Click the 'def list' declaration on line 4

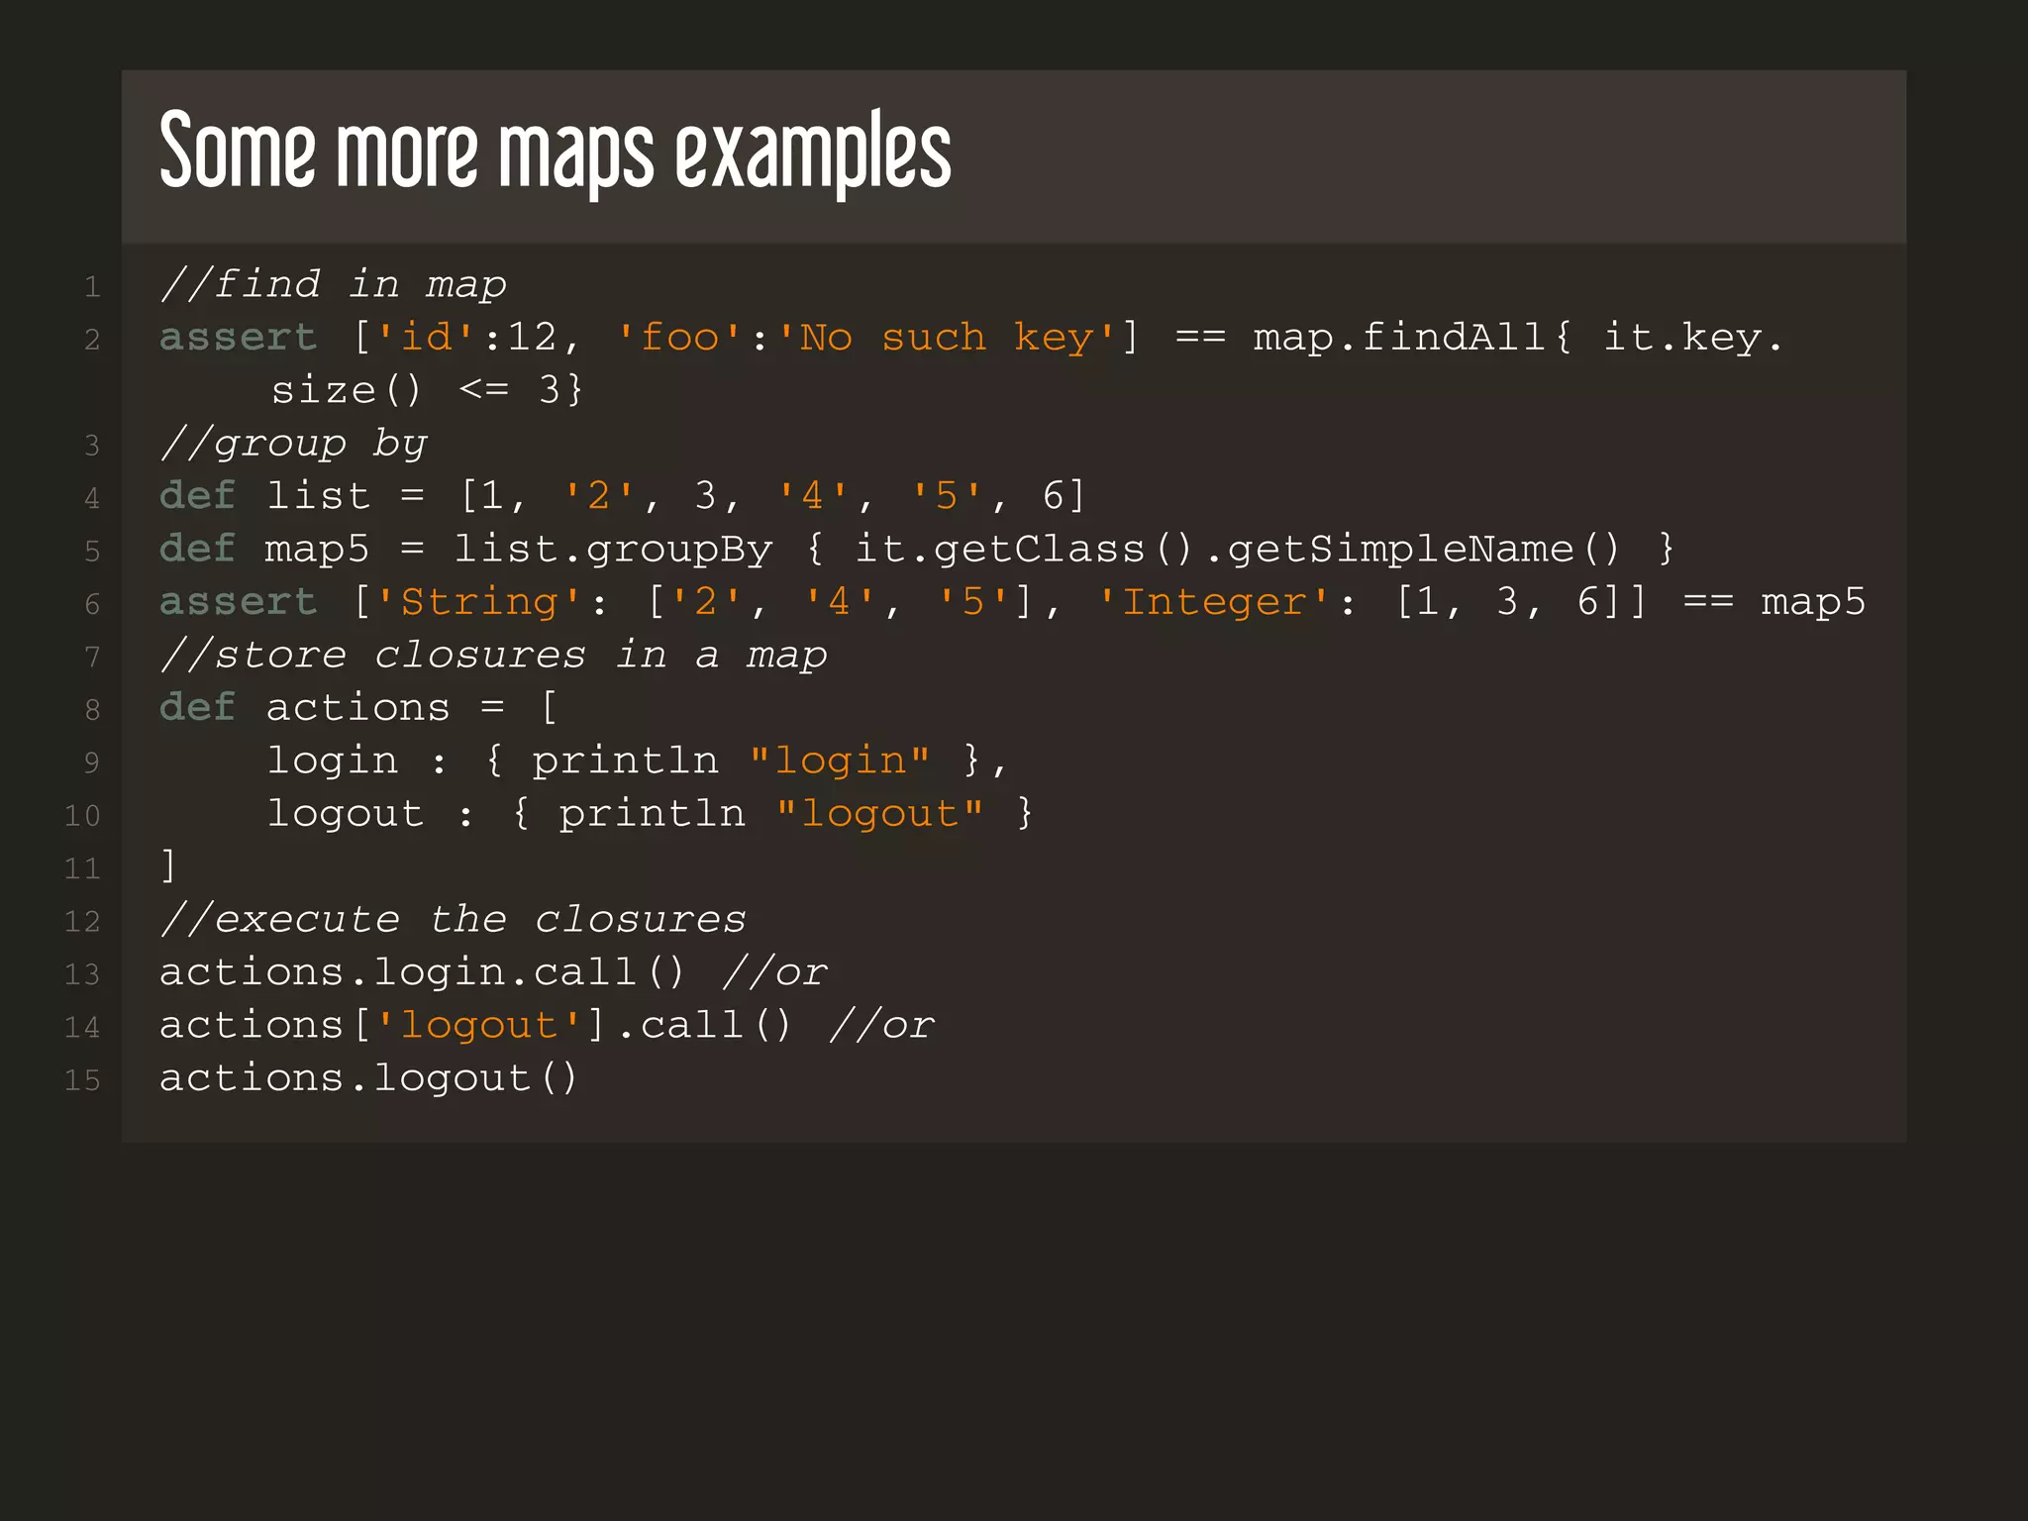(265, 495)
